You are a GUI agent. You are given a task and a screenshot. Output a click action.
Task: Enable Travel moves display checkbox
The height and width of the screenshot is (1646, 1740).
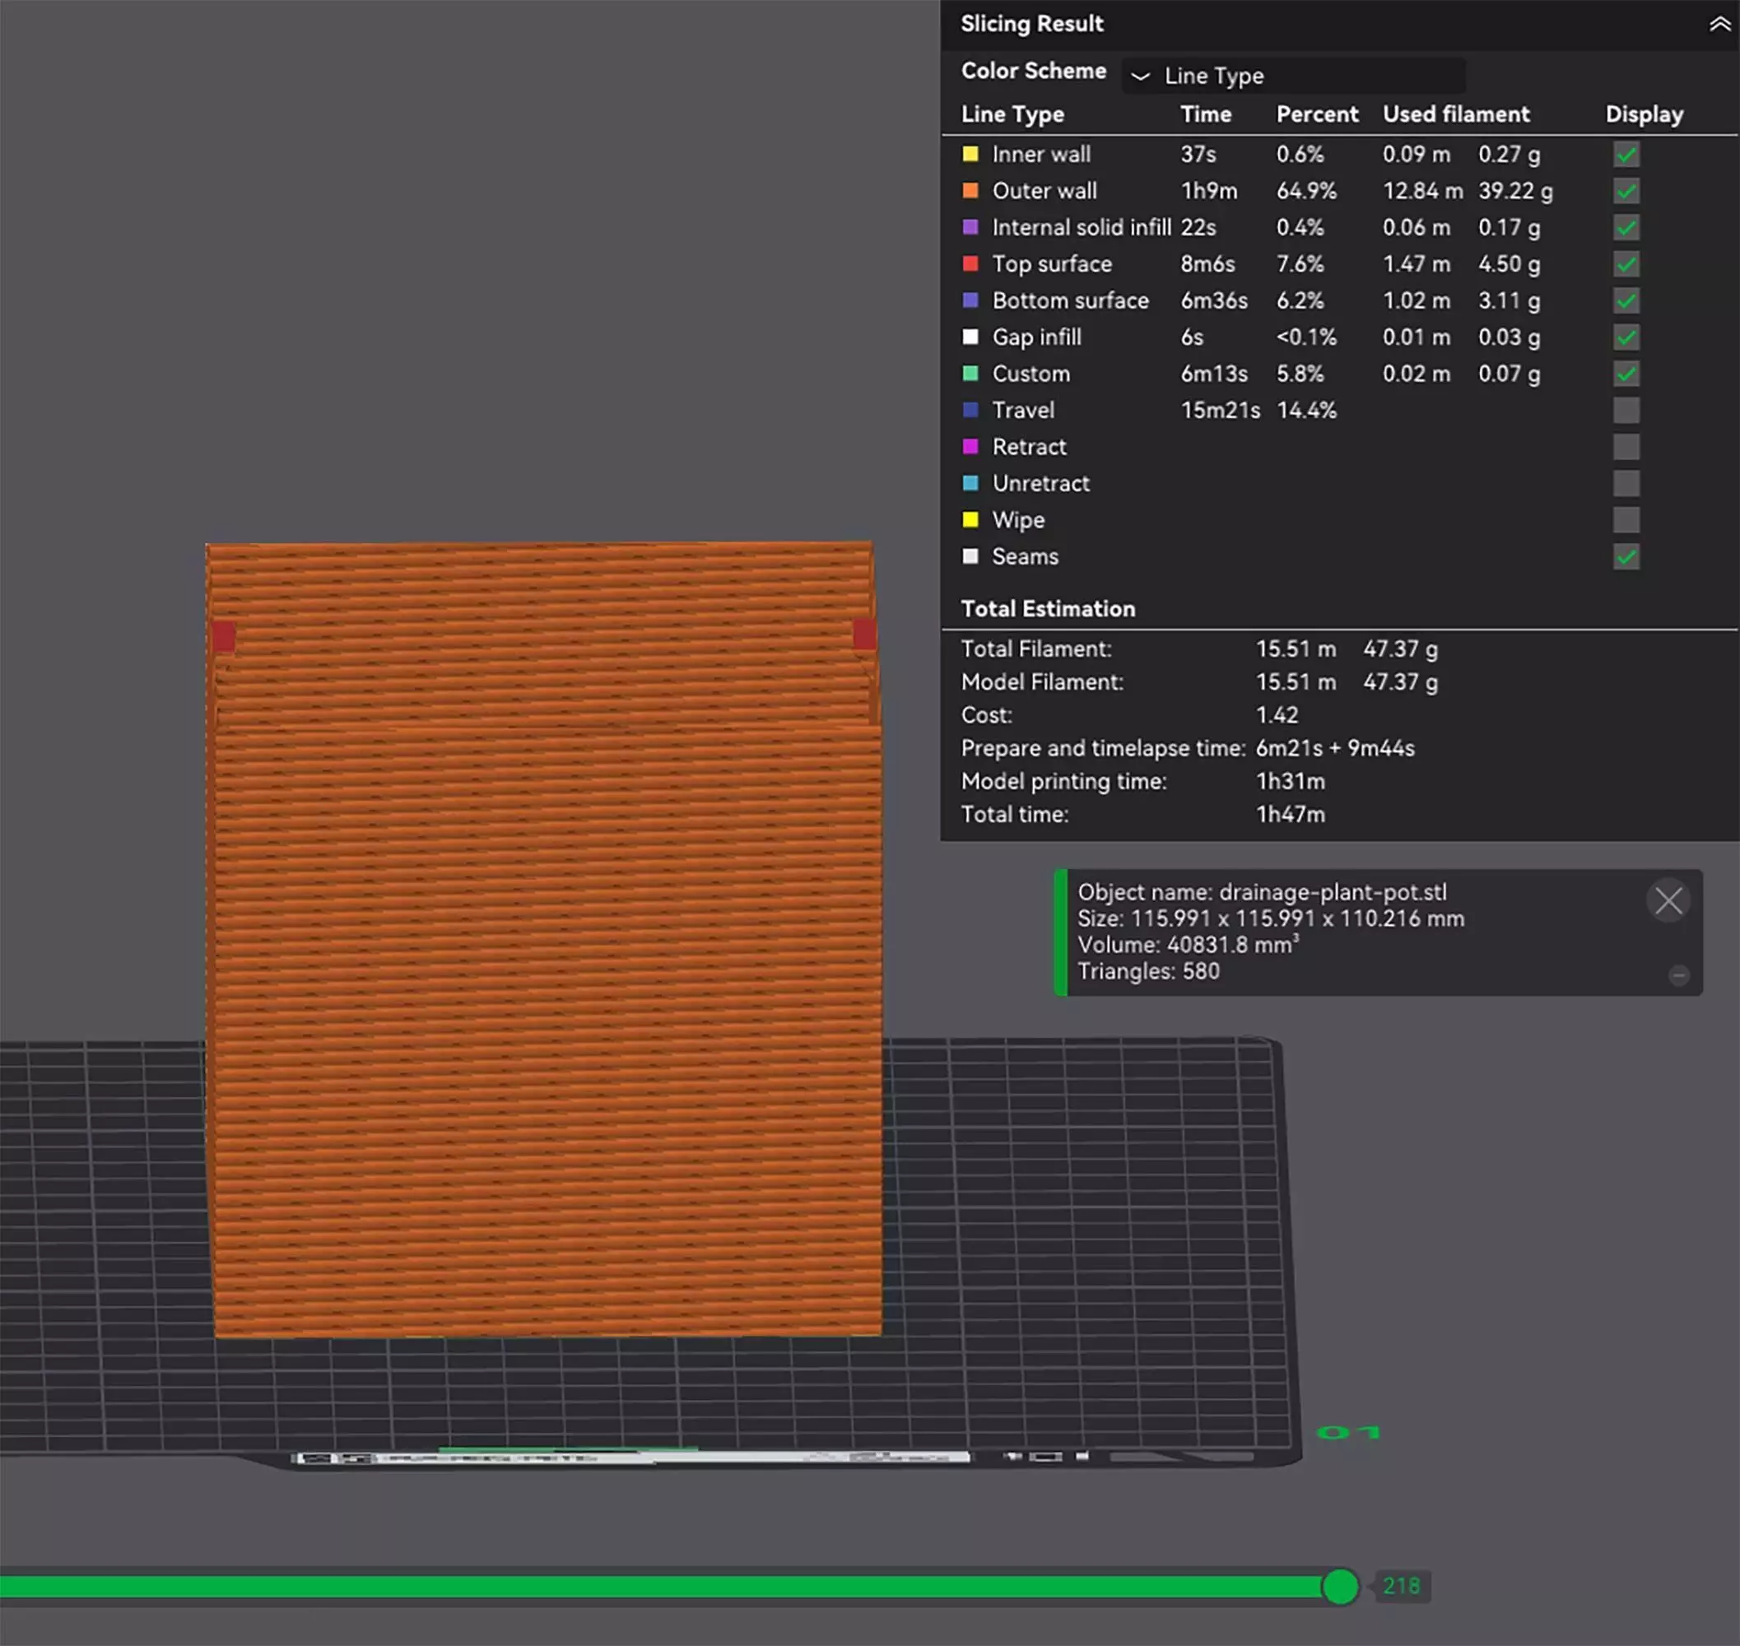(x=1625, y=411)
